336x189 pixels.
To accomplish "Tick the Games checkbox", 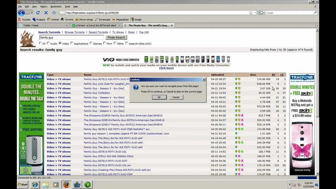I will click(x=91, y=43).
